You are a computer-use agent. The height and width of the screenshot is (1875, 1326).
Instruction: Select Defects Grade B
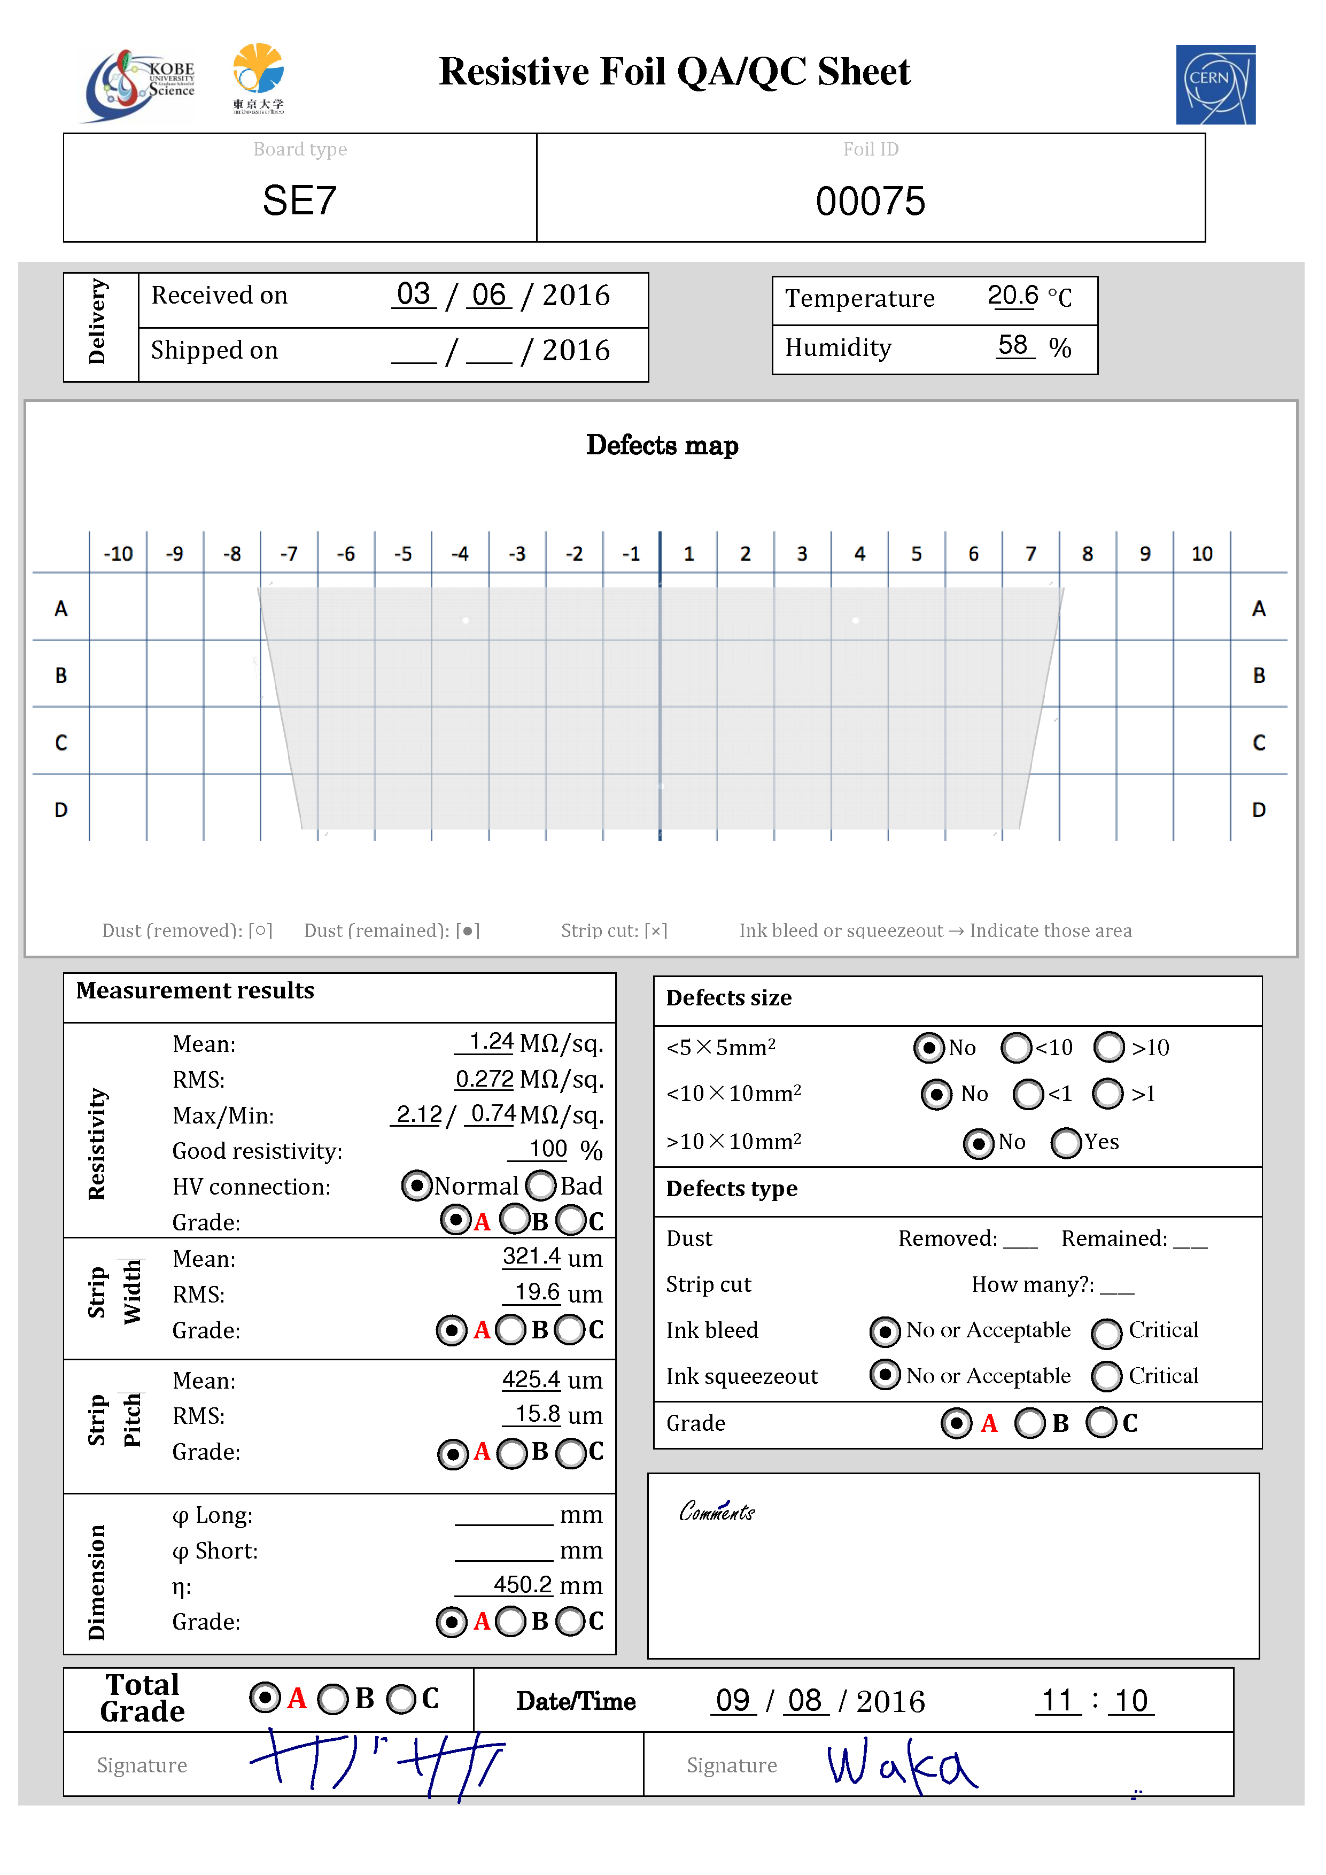(x=1029, y=1423)
